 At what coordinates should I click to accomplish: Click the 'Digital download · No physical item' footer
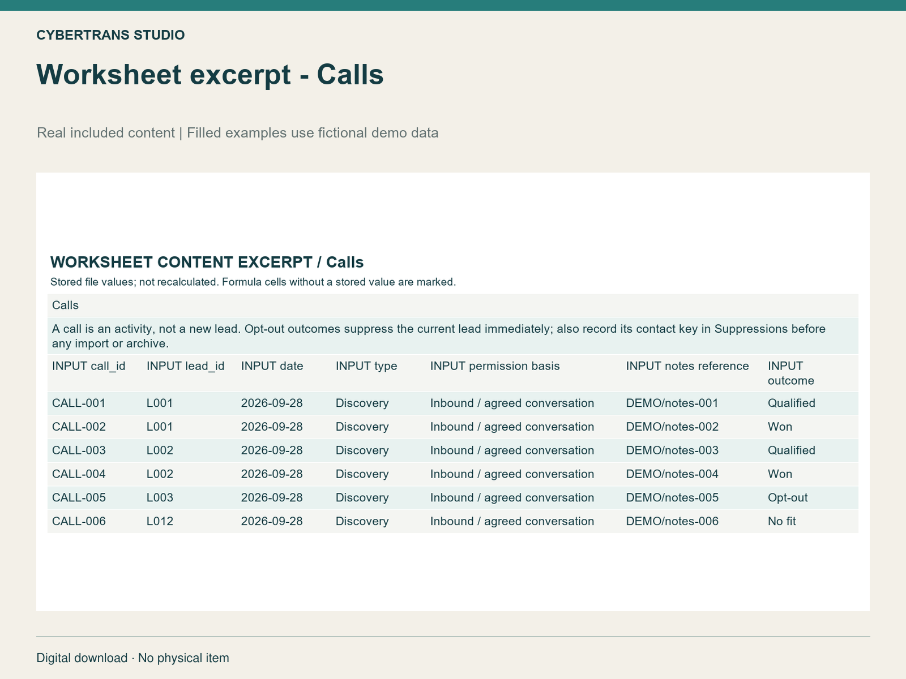133,658
